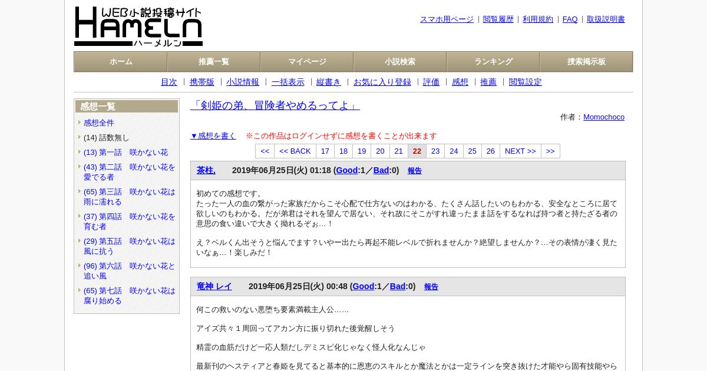Go to page 25
This screenshot has height=371, width=707.
pyautogui.click(x=473, y=151)
